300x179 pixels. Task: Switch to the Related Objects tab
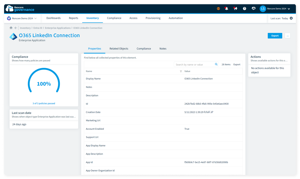coord(119,49)
